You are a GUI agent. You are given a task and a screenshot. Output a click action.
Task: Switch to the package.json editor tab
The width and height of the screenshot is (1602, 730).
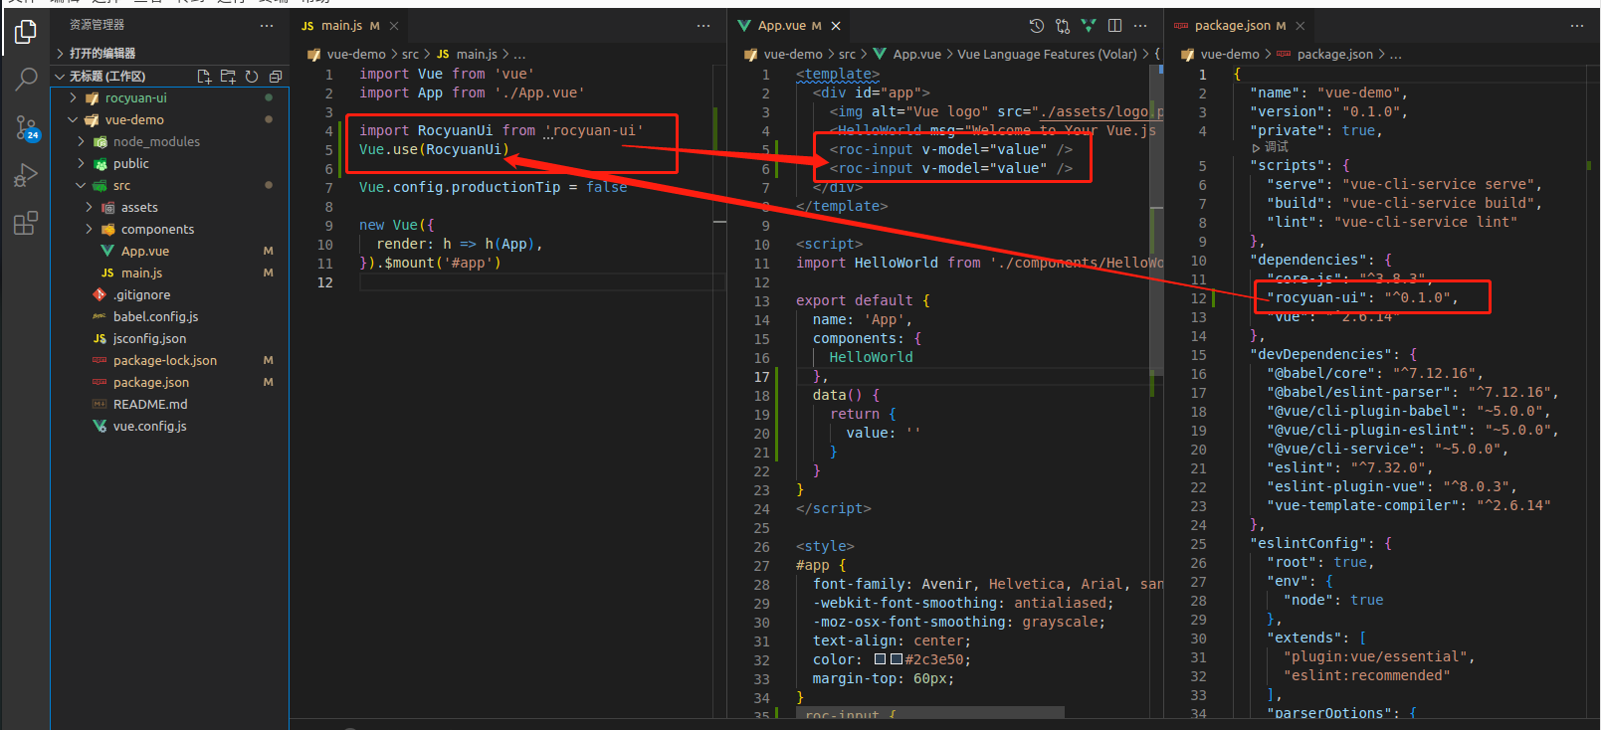1239,26
